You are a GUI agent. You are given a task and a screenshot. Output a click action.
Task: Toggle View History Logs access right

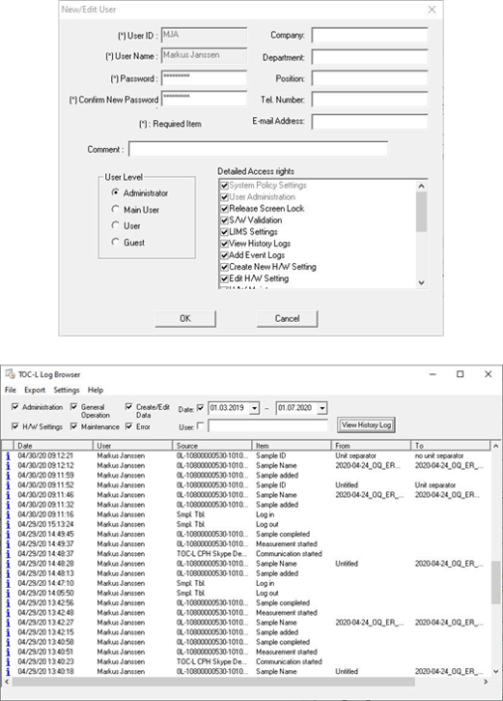tap(225, 244)
